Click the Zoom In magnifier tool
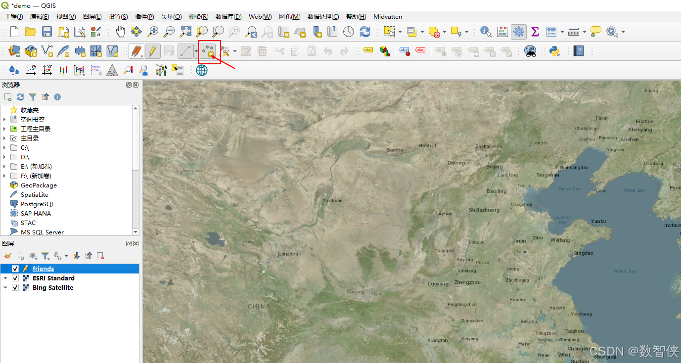This screenshot has width=681, height=363. [x=153, y=32]
